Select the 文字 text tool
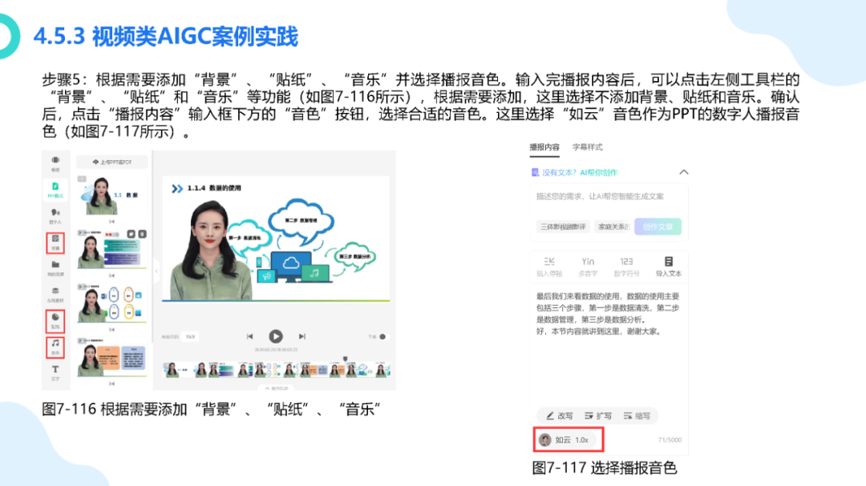866x486 pixels. (55, 373)
